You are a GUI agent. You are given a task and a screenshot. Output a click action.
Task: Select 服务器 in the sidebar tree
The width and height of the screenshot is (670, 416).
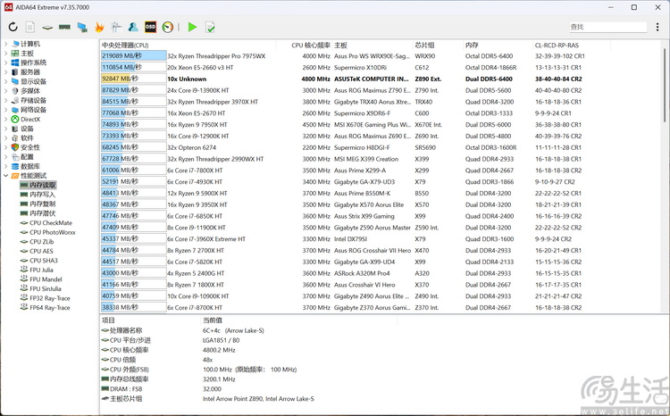[29, 71]
